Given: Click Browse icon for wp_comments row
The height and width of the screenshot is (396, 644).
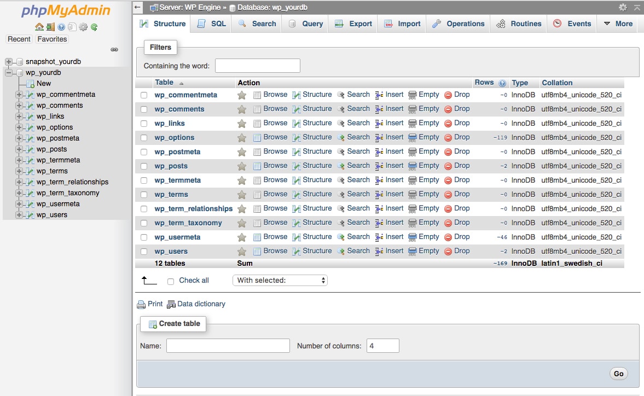Looking at the screenshot, I should point(257,109).
